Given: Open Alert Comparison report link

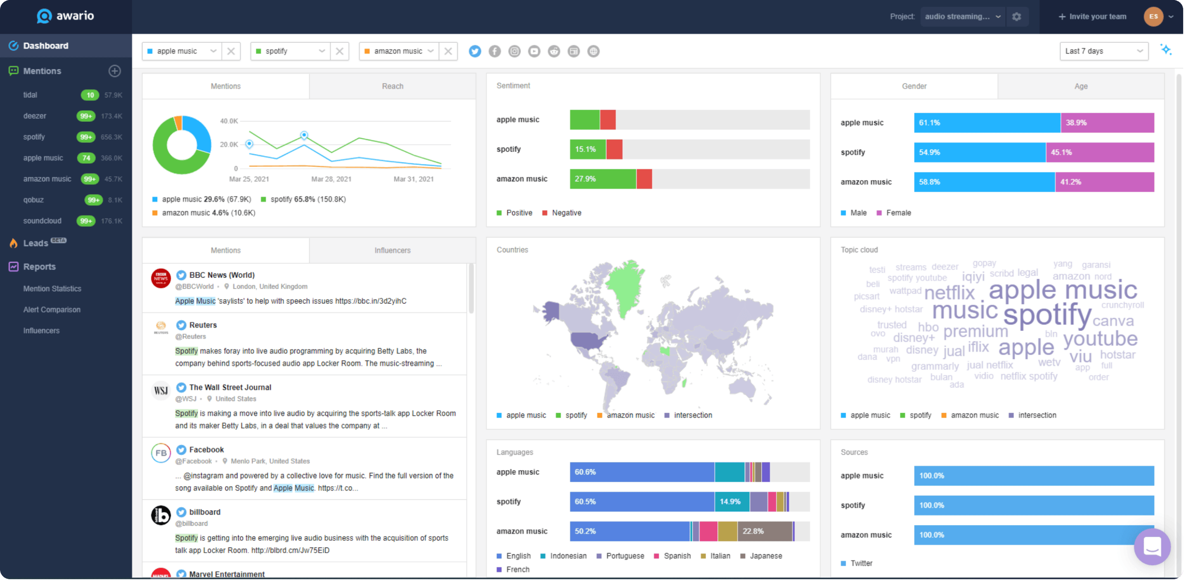Looking at the screenshot, I should click(x=52, y=309).
